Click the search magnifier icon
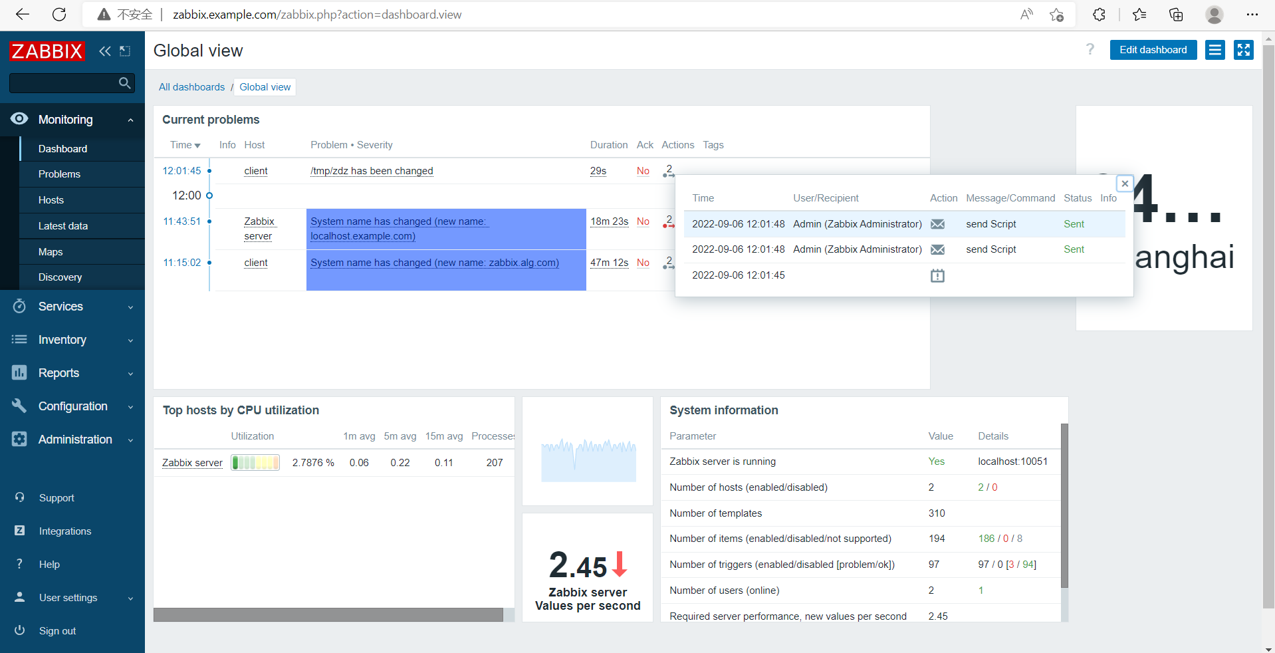Image resolution: width=1275 pixels, height=653 pixels. click(x=124, y=83)
